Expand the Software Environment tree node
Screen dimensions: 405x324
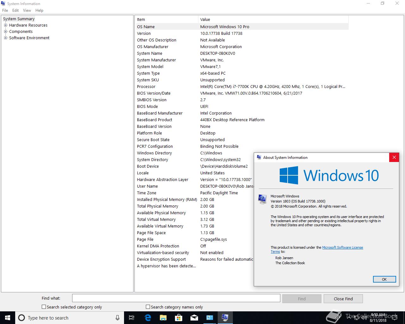[x=5, y=38]
